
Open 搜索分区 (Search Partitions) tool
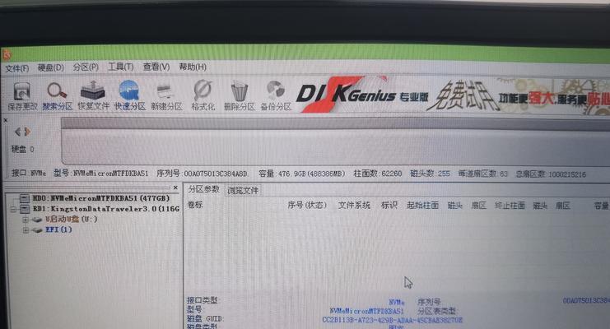(x=57, y=95)
